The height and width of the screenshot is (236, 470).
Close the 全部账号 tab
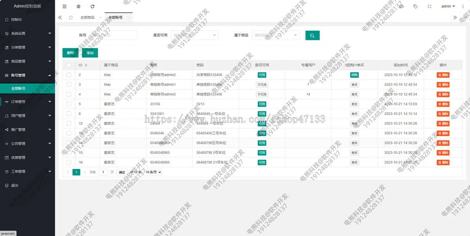coord(128,18)
